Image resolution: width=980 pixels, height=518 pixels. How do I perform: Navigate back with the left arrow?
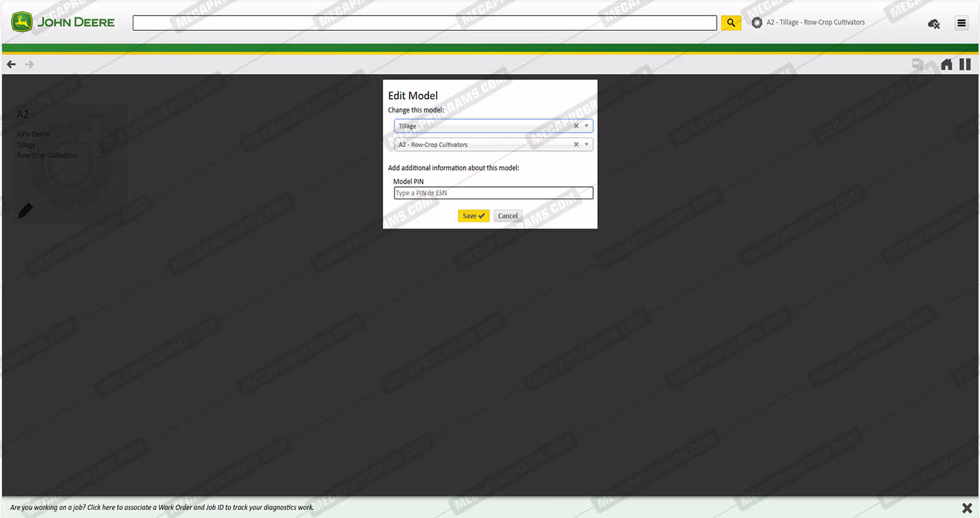[11, 64]
